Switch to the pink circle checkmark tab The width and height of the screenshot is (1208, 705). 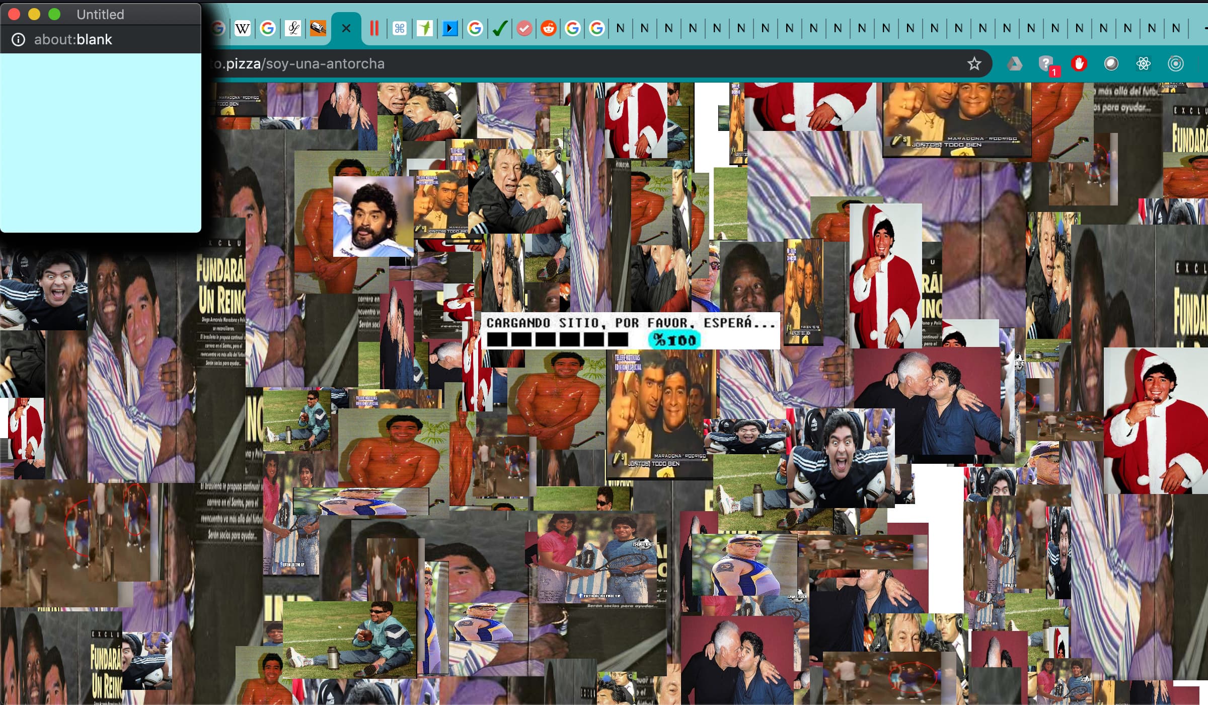click(524, 29)
